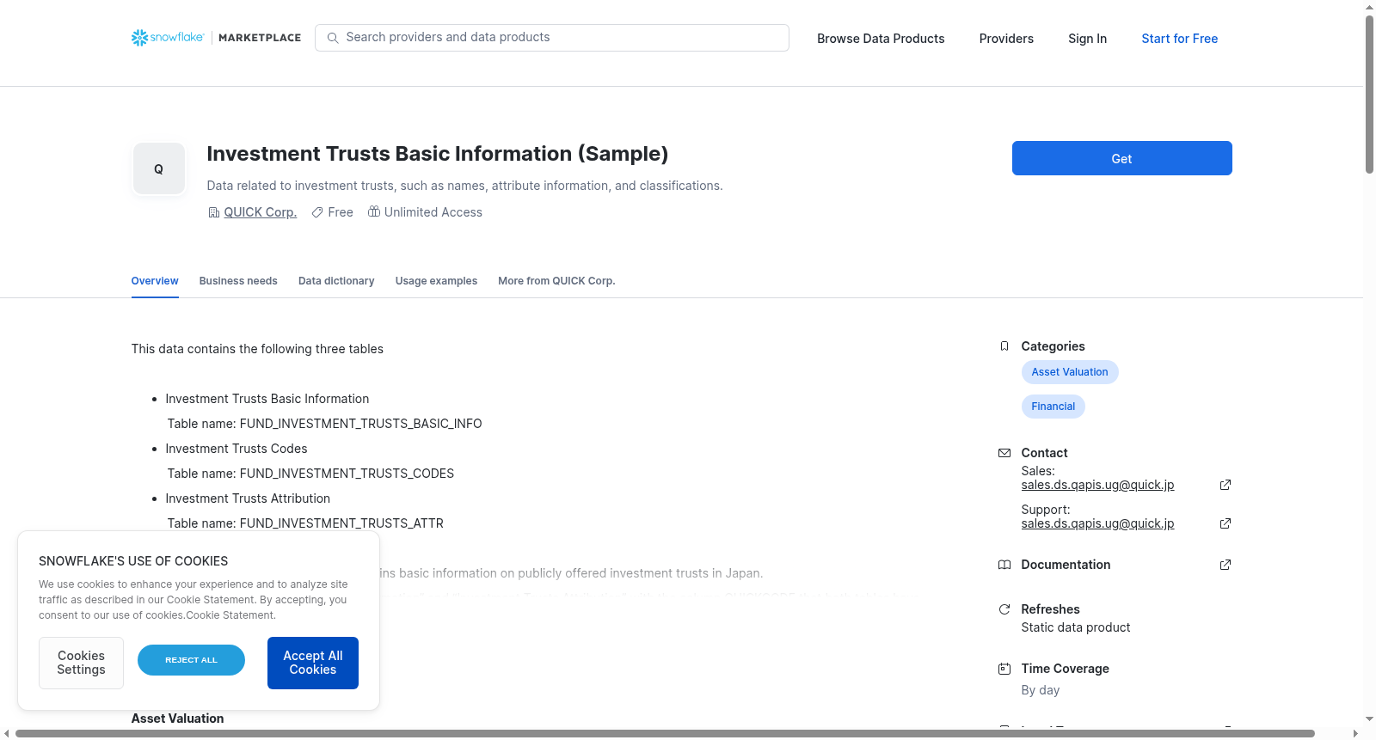Click the Asset Valuation category chip
The width and height of the screenshot is (1376, 740).
coord(1070,372)
